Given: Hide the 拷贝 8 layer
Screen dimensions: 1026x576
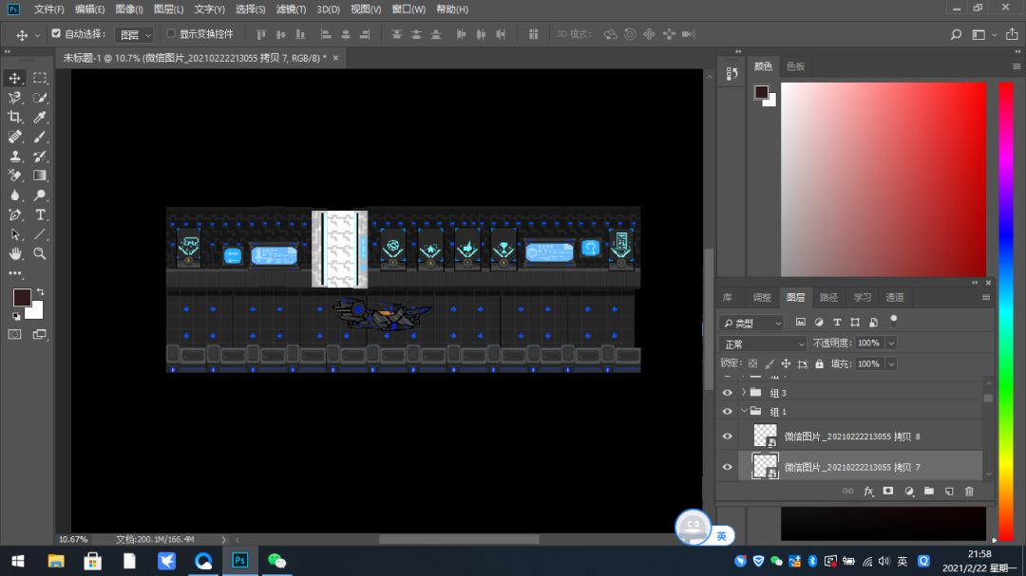Looking at the screenshot, I should click(727, 437).
